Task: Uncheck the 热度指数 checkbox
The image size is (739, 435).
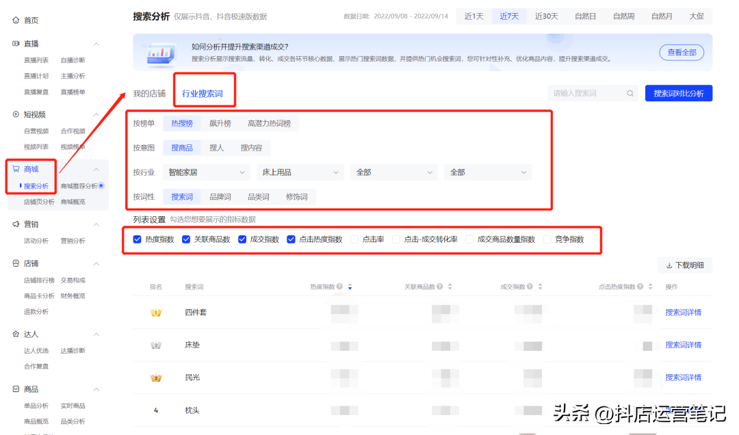Action: [137, 239]
